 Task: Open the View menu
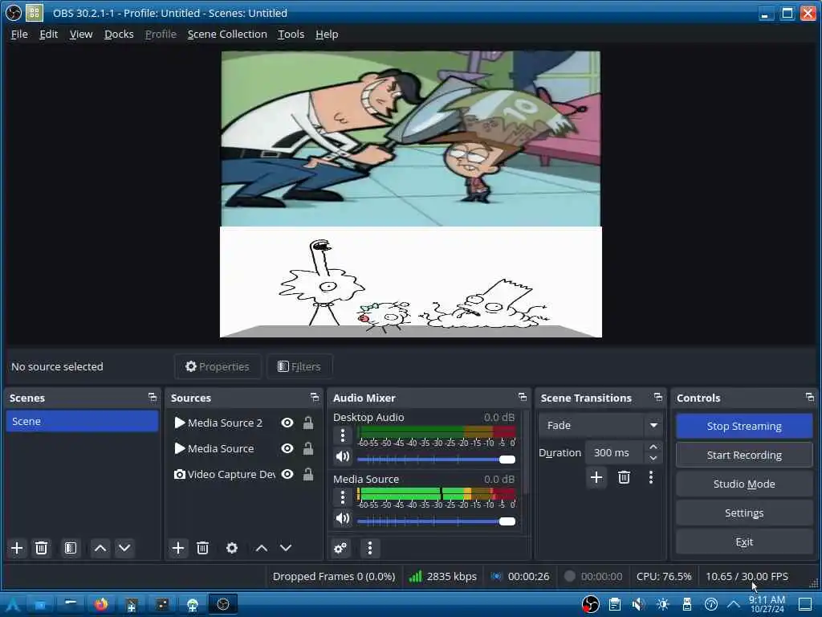(x=81, y=34)
